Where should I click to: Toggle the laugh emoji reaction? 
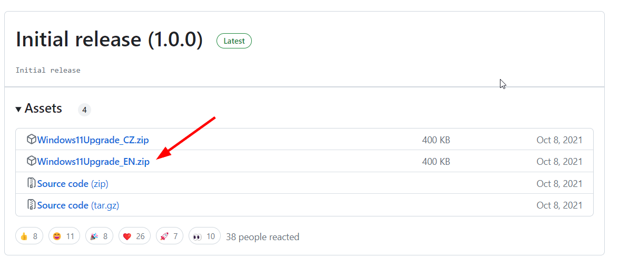click(64, 236)
